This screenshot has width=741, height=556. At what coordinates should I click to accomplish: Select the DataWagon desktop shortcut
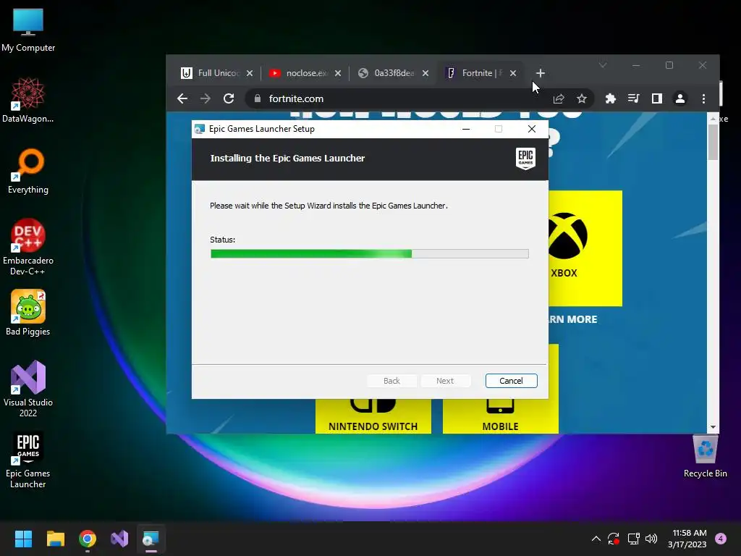28,100
